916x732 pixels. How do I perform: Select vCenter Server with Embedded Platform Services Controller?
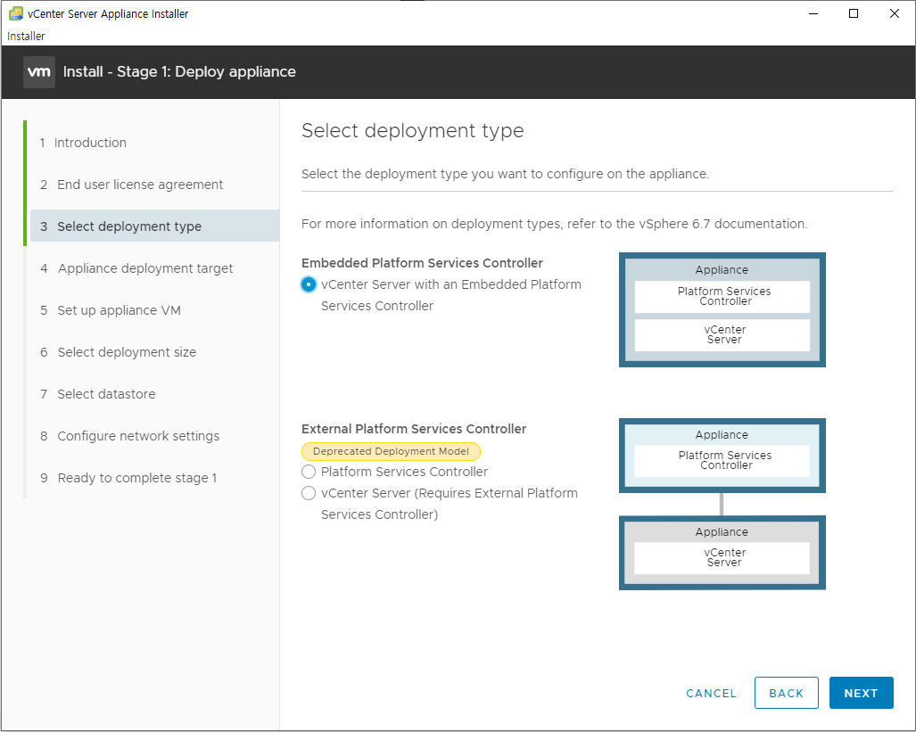[x=309, y=284]
